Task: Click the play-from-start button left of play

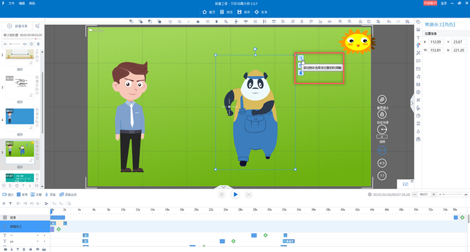Action: (x=221, y=194)
